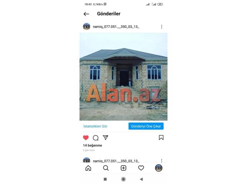Image resolution: width=247 pixels, height=185 pixels.
Task: Tap İstatistikleri Gör link
Action: pos(95,126)
